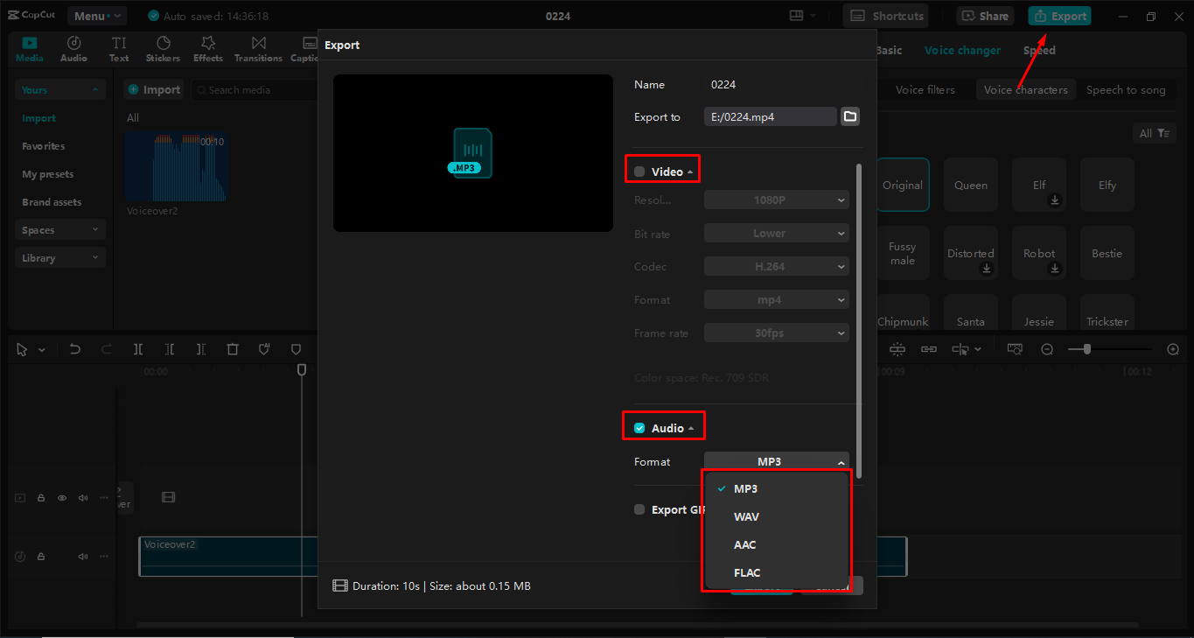Click the cover film icon on video track
This screenshot has height=638, width=1194.
tap(169, 498)
